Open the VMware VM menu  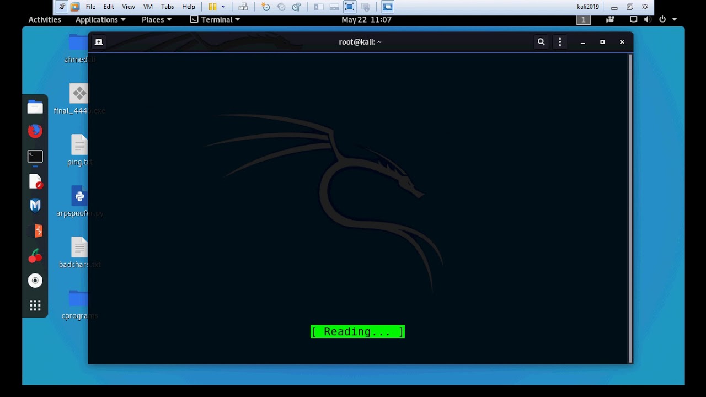[148, 7]
